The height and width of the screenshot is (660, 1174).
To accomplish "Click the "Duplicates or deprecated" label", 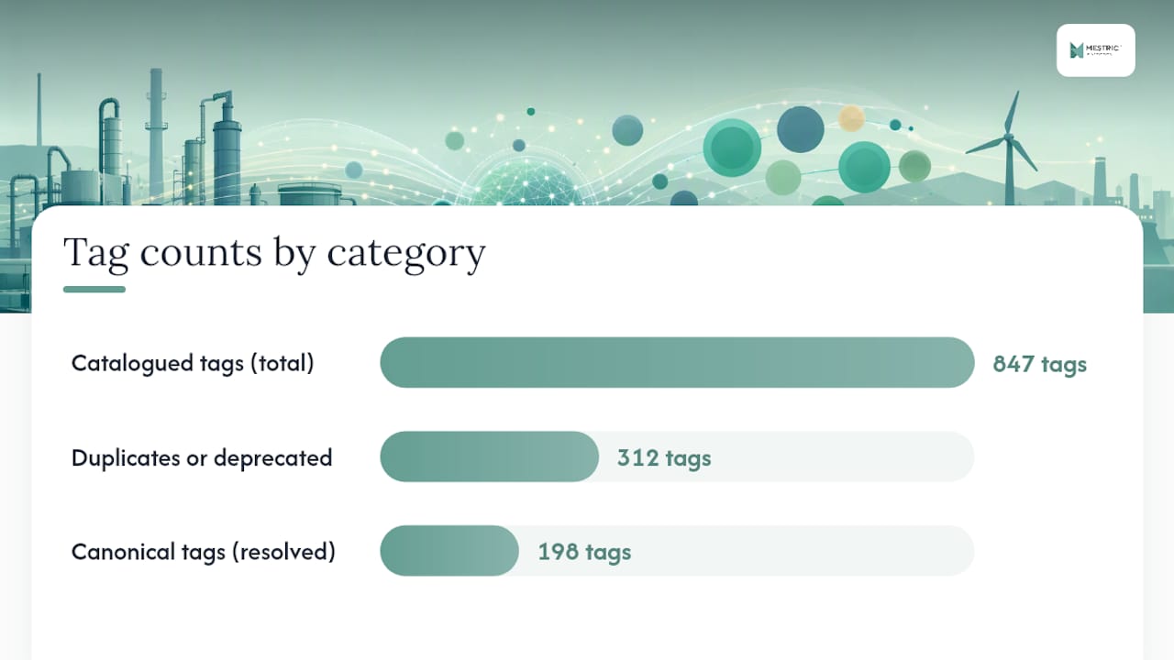I will point(202,457).
